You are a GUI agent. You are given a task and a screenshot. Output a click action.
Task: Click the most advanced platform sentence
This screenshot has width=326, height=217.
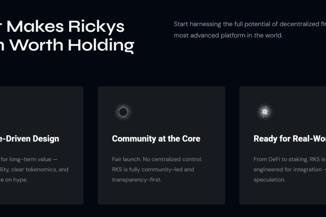(228, 35)
